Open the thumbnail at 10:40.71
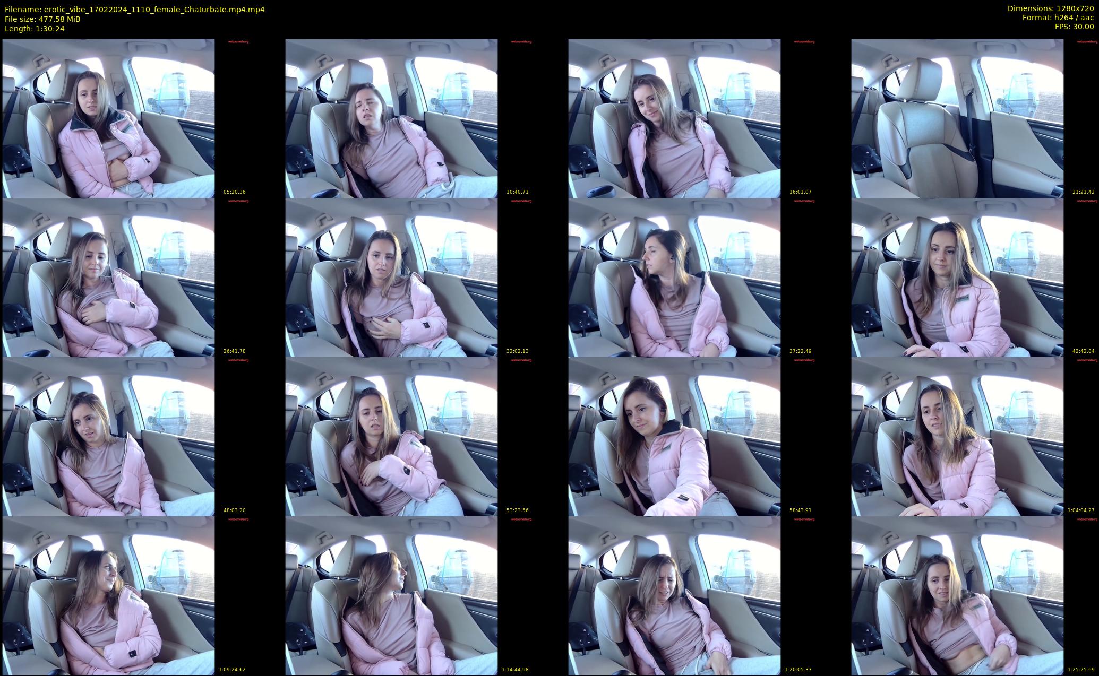Image resolution: width=1099 pixels, height=676 pixels. point(391,118)
